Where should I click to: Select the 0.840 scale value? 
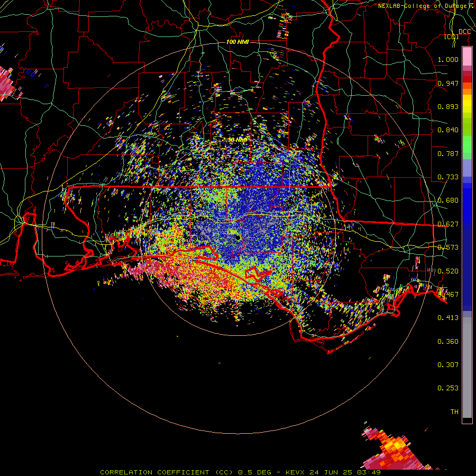[448, 130]
